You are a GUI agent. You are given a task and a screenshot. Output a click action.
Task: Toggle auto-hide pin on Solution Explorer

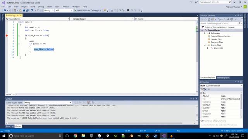pos(238,15)
